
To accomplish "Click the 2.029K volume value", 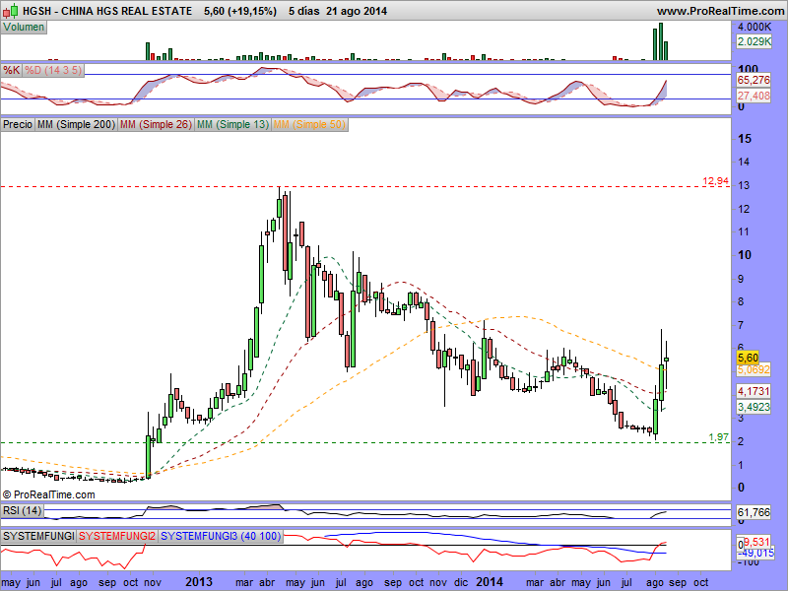I will [754, 41].
